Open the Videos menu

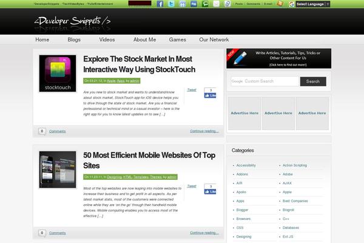(x=107, y=39)
